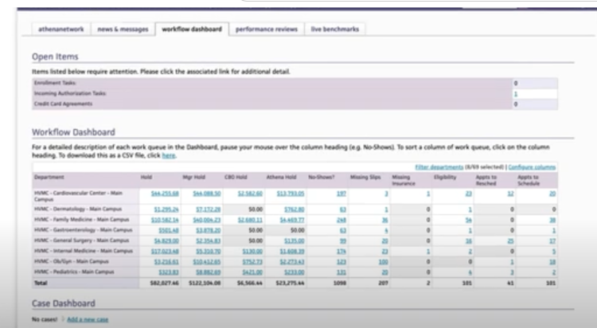Image resolution: width=597 pixels, height=328 pixels.
Task: Open Internal Medicine No-Shows count 174
Action: (x=341, y=252)
